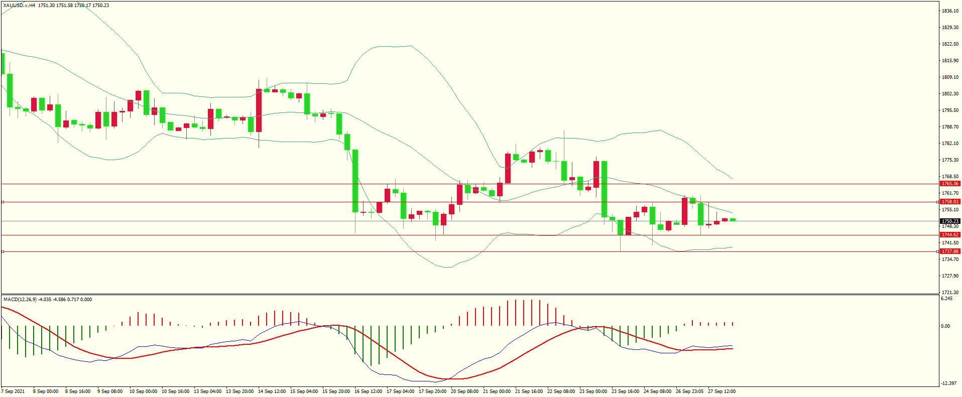Click price scale value 1809.10

(x=950, y=77)
